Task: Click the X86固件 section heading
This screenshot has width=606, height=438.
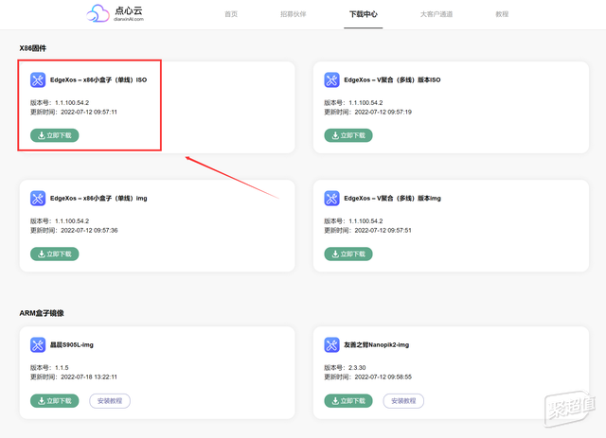Action: [x=33, y=48]
